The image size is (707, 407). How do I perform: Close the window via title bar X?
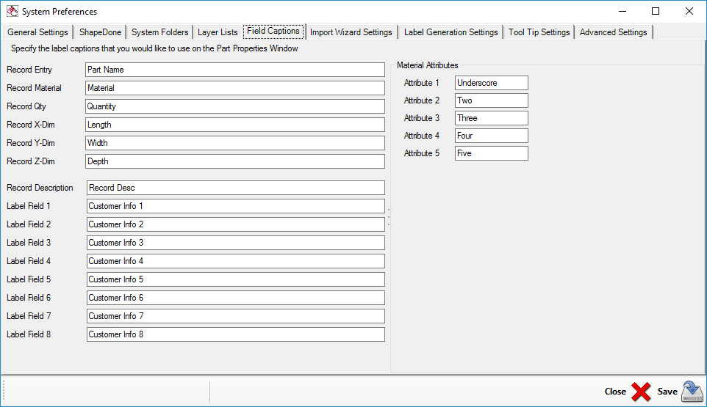pos(689,11)
